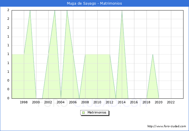Click the 2020 x-axis label
The width and height of the screenshot is (189, 131).
tap(158, 102)
